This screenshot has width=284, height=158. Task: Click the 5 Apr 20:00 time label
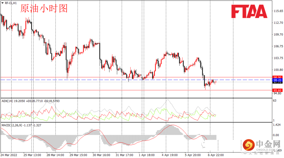click(193, 155)
